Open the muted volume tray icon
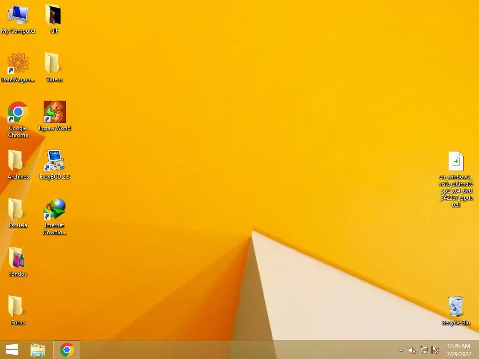 point(413,350)
